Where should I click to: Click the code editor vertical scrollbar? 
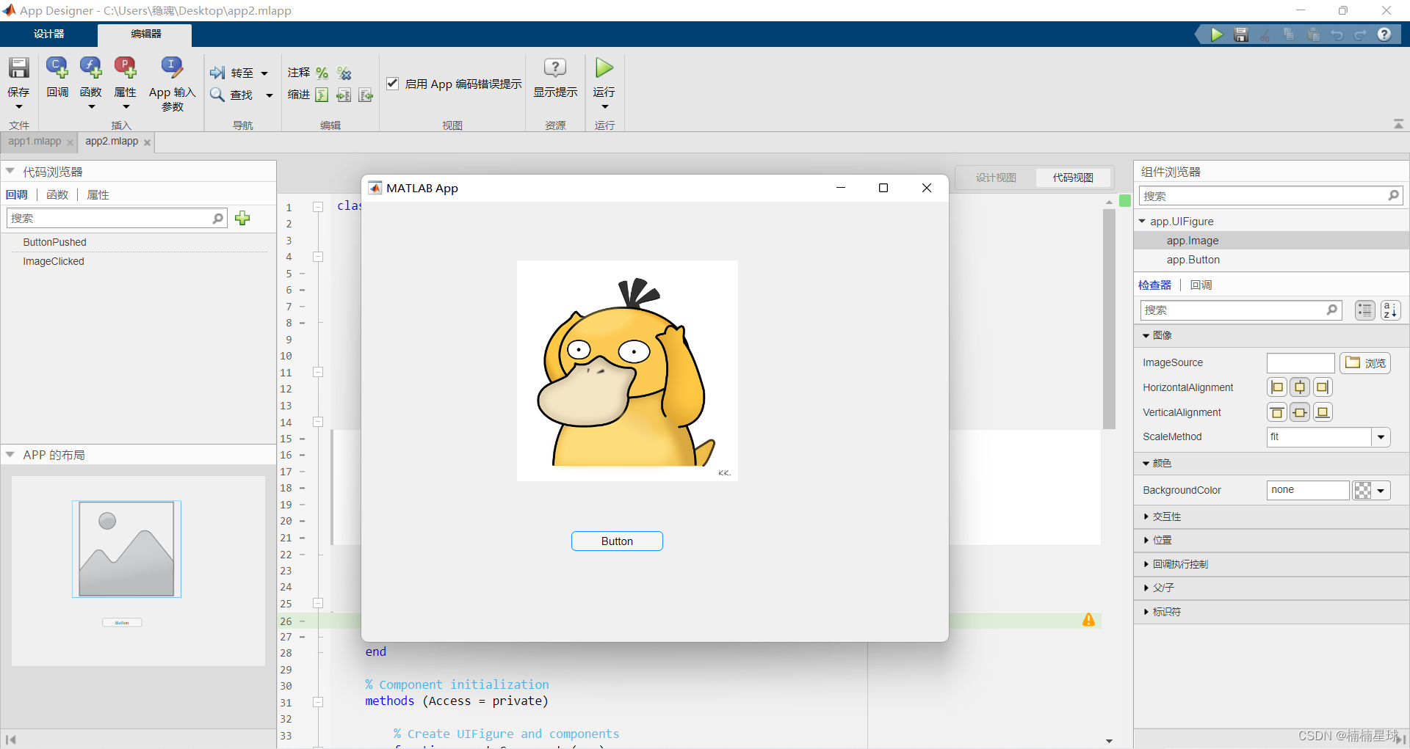pyautogui.click(x=1109, y=319)
